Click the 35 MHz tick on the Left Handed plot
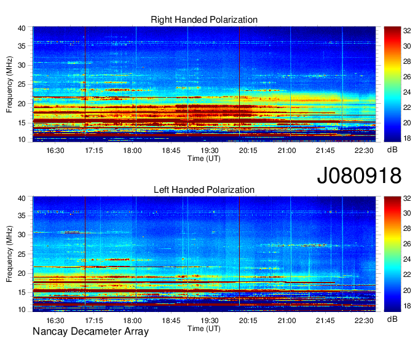The image size is (418, 339). click(x=22, y=216)
